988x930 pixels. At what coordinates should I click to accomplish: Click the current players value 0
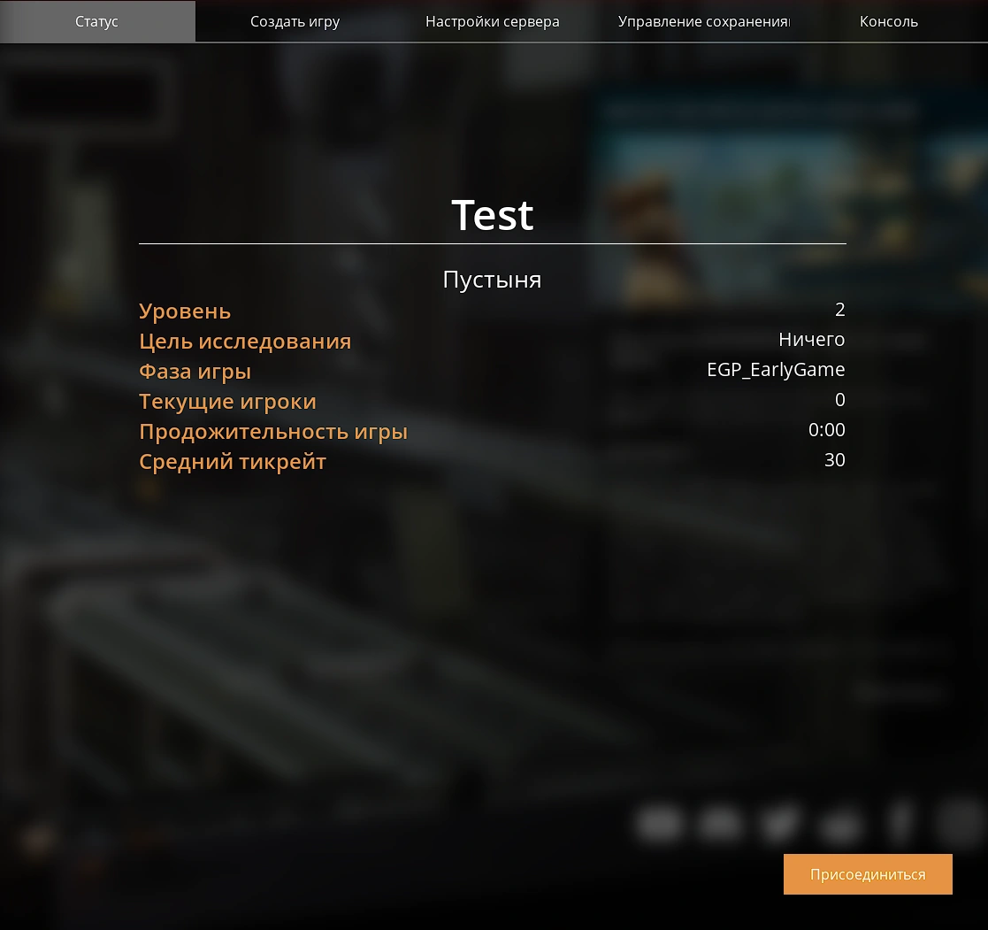pos(839,400)
